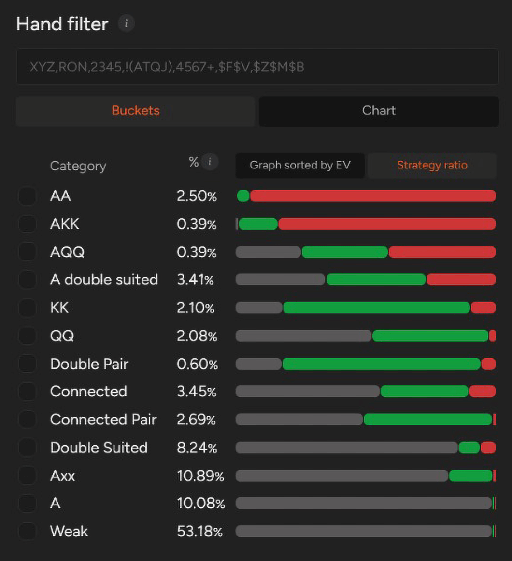This screenshot has height=561, width=512.
Task: Click the Double Suited category label
Action: tap(99, 448)
